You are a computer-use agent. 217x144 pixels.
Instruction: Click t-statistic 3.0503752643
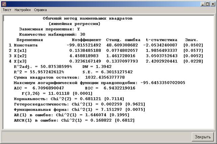[x=162, y=56]
